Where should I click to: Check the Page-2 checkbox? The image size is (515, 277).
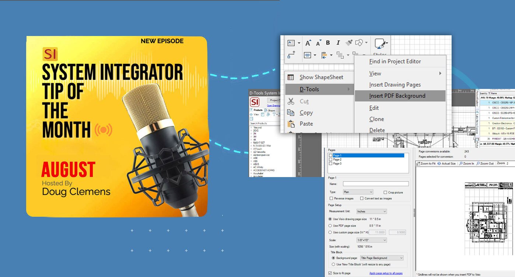330,159
